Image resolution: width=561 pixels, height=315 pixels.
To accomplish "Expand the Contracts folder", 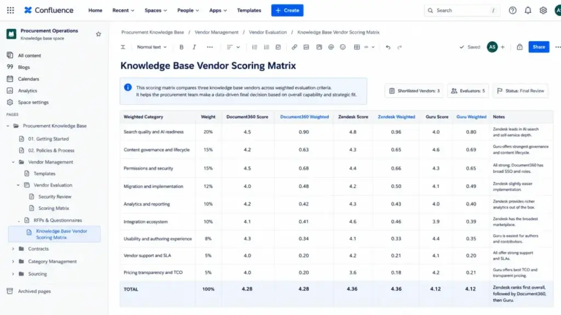I will tap(13, 249).
